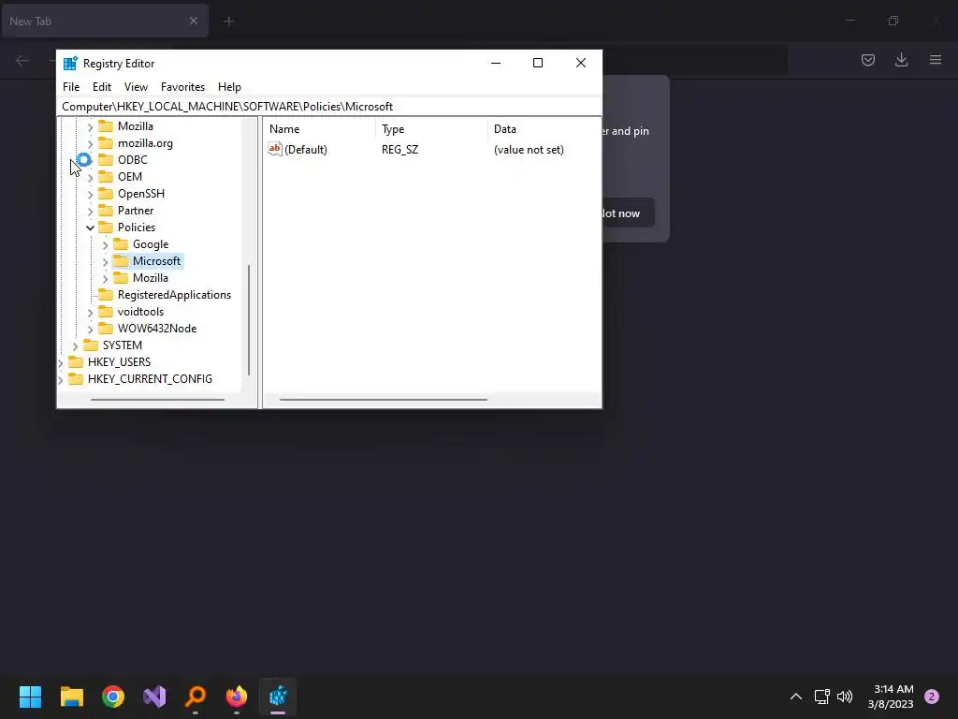Expand the Mozilla key above mozilla.org
958x719 pixels.
(91, 126)
